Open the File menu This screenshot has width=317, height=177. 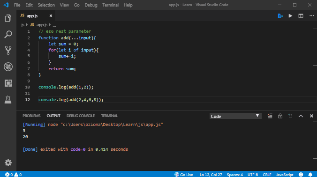coord(17,5)
